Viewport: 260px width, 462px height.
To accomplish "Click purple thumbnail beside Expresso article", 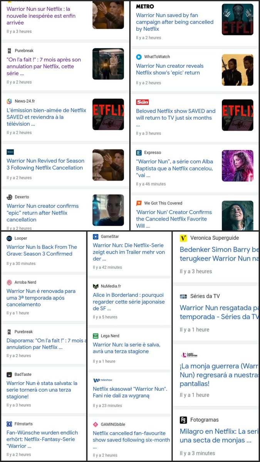I will coord(238,166).
